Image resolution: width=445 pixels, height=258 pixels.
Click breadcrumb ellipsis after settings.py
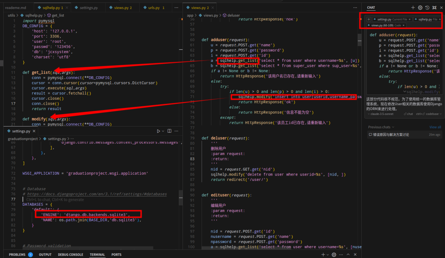click(x=72, y=139)
